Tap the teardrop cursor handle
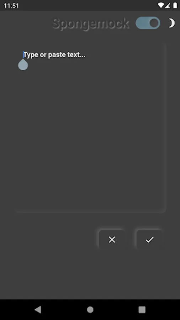Screen dimensions: 180x320 point(23,64)
